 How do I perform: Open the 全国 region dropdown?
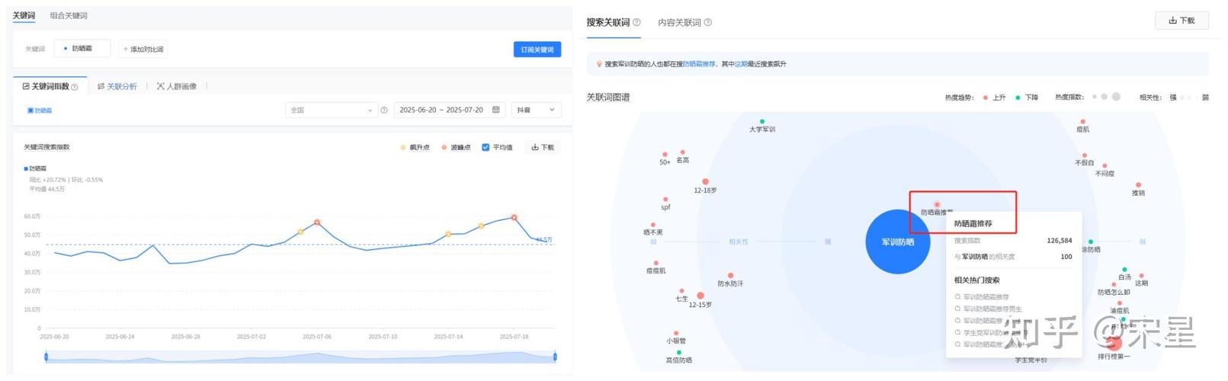click(x=331, y=110)
